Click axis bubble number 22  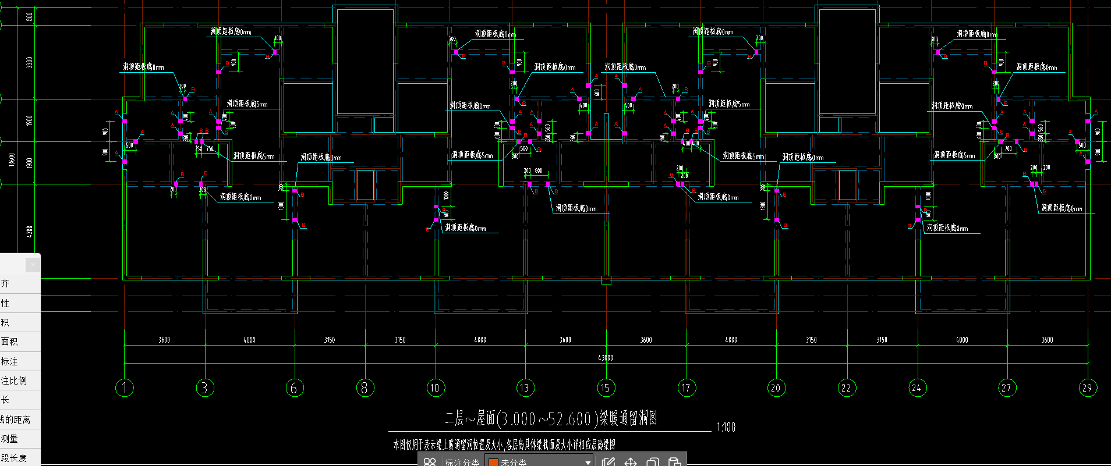click(847, 387)
